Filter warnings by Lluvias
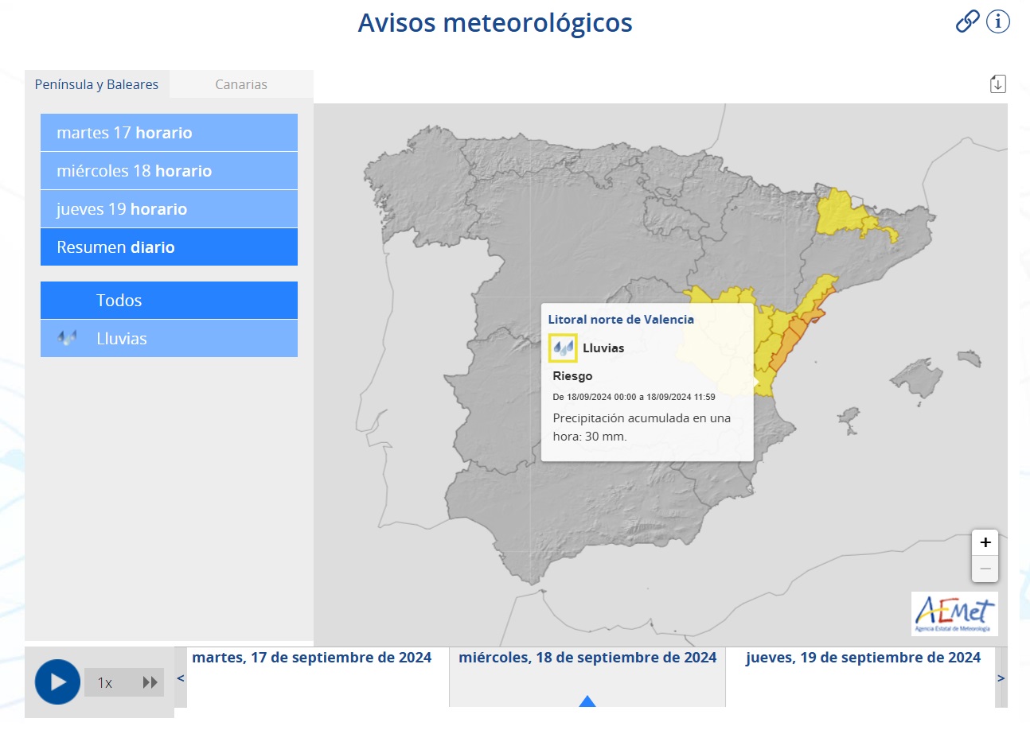1030x734 pixels. click(169, 339)
